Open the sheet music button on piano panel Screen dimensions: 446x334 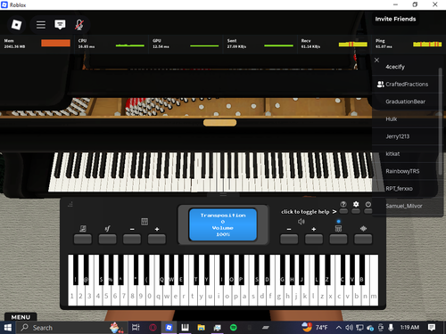pos(83,239)
